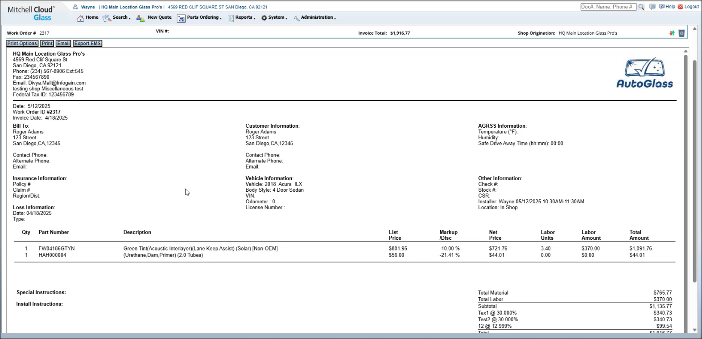This screenshot has height=339, width=702.
Task: Click the Special Instructions label
Action: point(41,293)
